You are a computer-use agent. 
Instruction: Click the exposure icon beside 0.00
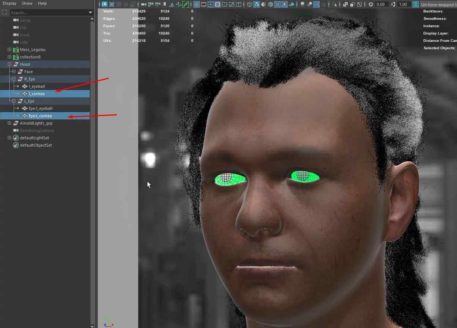(371, 4)
